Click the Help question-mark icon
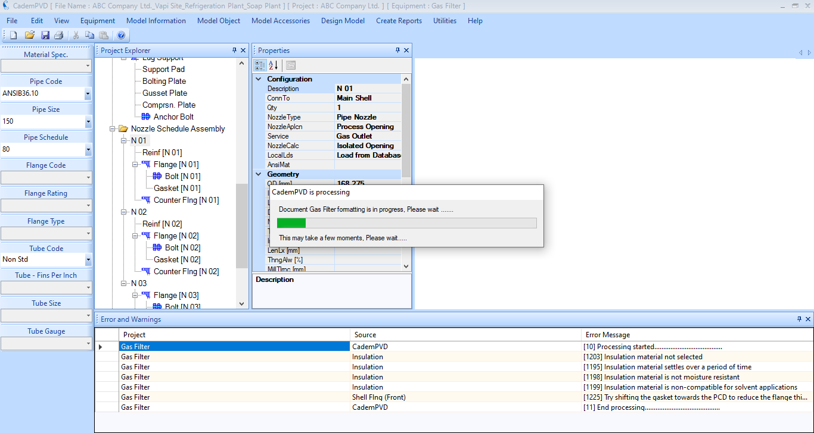This screenshot has width=814, height=433. click(121, 35)
